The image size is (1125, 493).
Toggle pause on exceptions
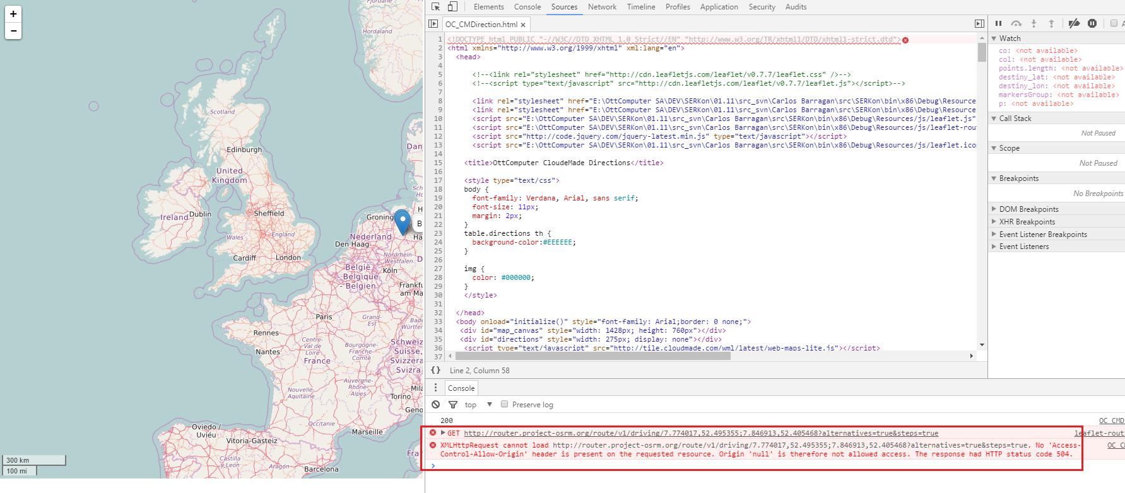coord(1092,24)
